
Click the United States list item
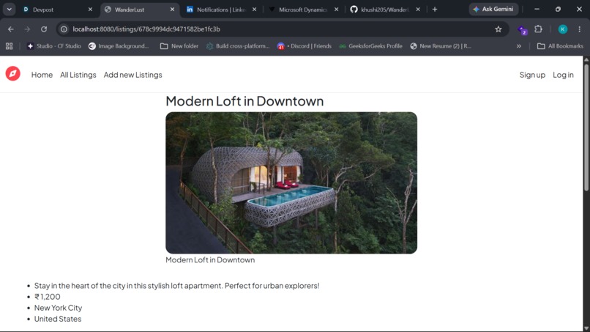58,319
